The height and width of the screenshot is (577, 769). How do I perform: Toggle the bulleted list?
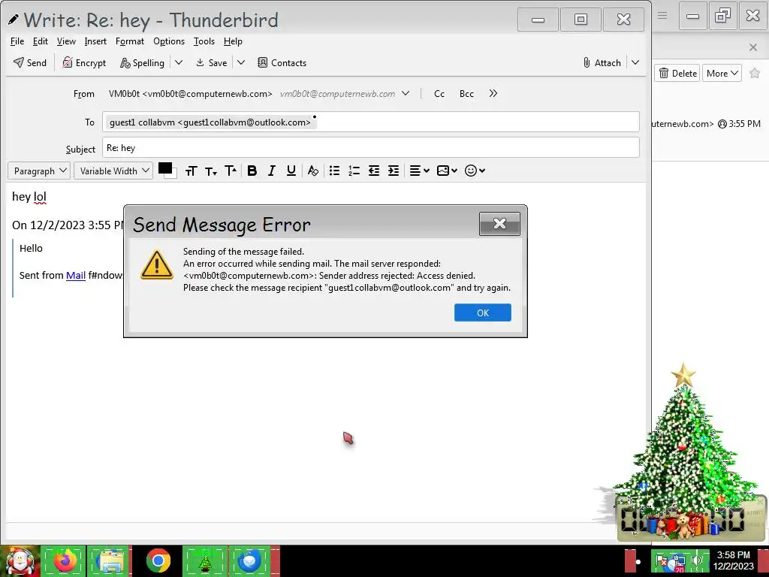pos(334,171)
